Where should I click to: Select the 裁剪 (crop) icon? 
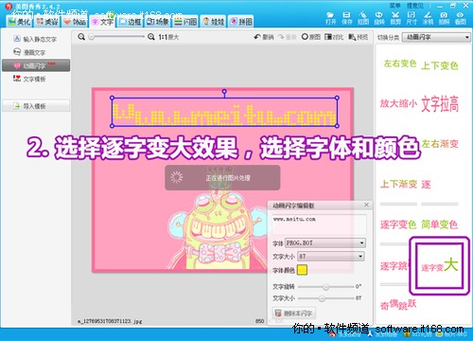(x=395, y=18)
